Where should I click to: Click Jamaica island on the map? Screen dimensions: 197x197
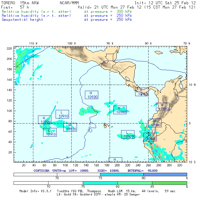pos(159,52)
